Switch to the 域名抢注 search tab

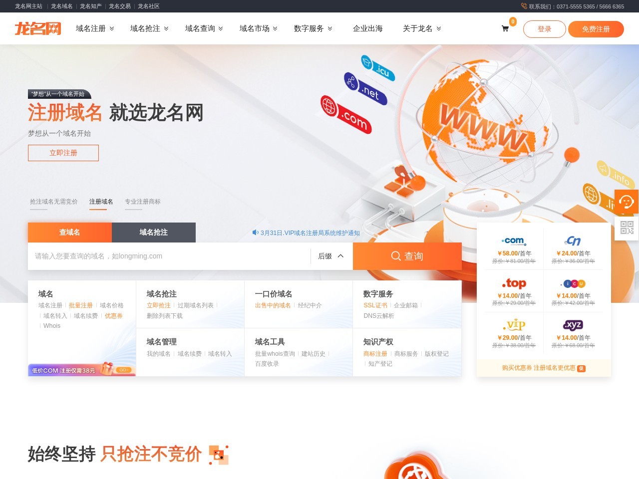tap(153, 233)
